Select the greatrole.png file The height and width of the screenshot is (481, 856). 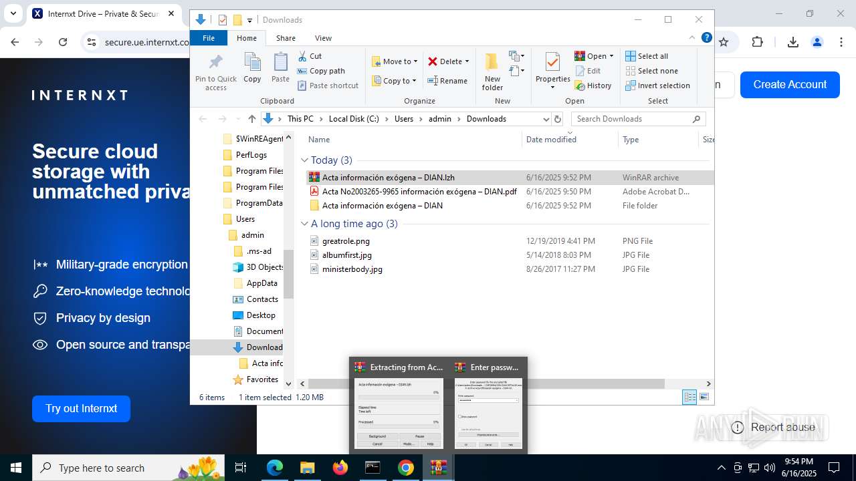coord(346,241)
